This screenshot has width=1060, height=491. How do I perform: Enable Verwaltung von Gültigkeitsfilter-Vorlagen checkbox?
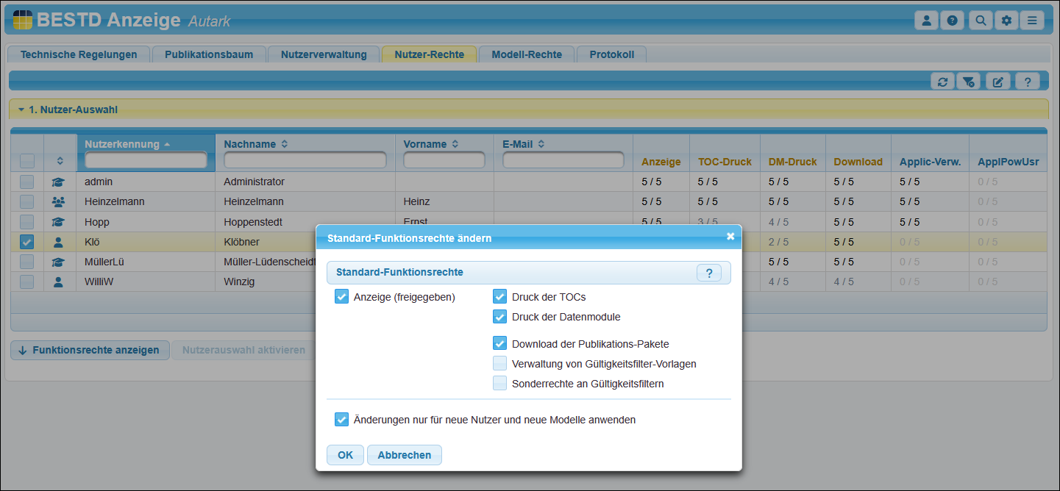[500, 363]
